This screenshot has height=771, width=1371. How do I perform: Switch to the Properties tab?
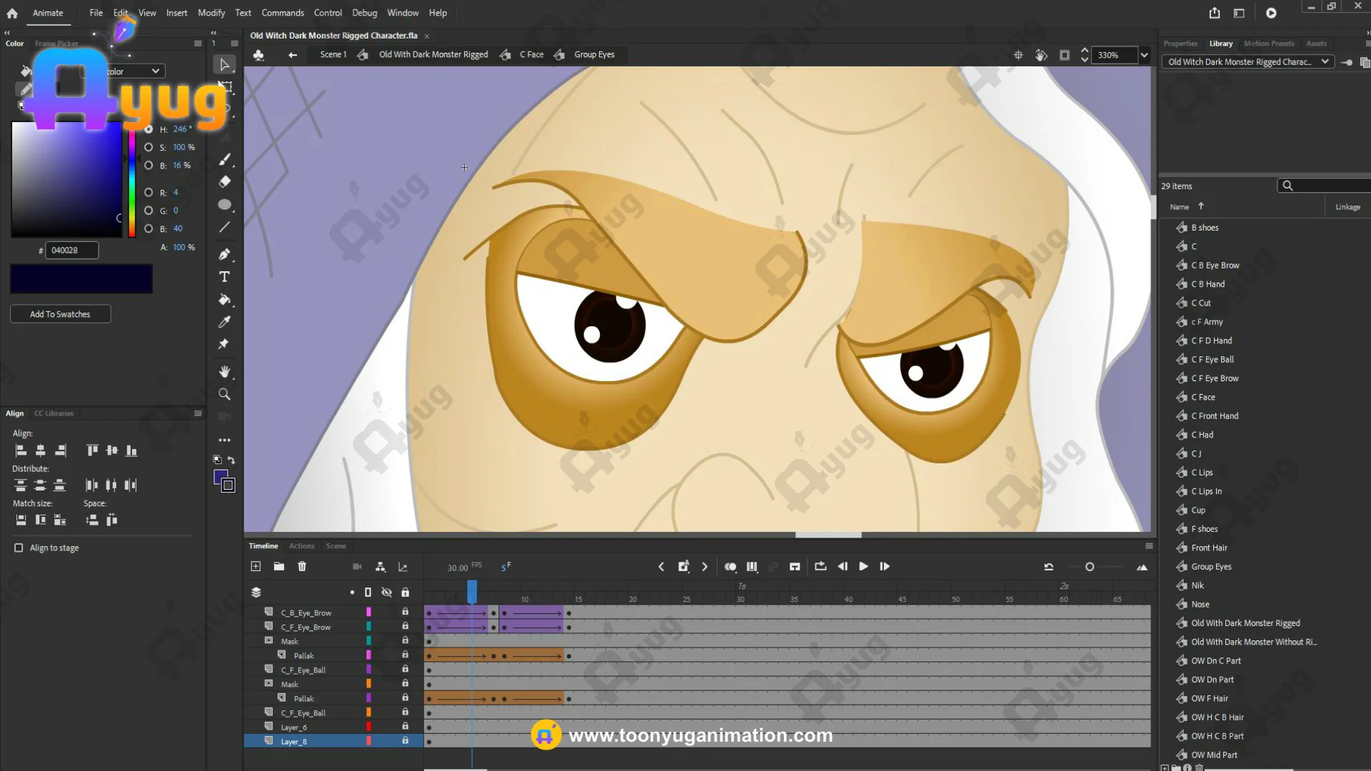tap(1180, 44)
